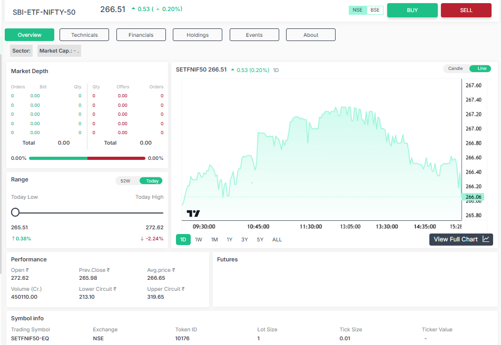
Task: Click the Today range slider handle
Action: 15,212
